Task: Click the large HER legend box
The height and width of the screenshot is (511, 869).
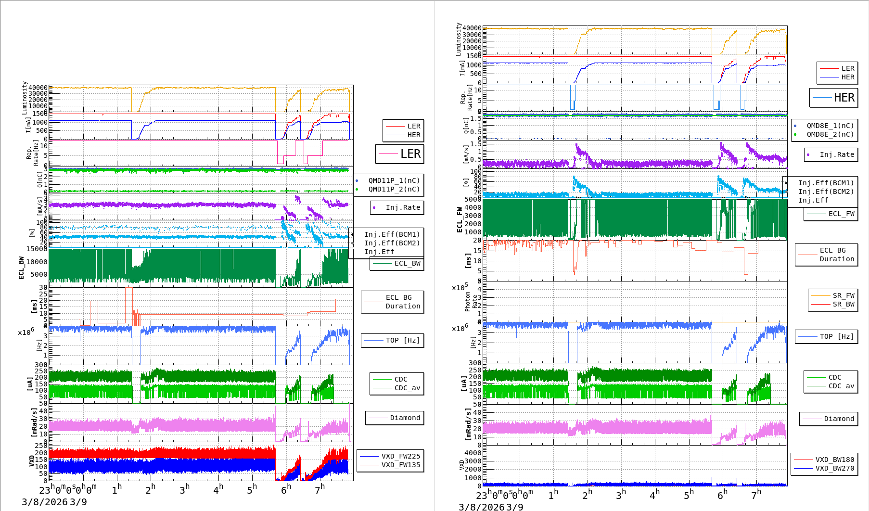Action: click(833, 98)
